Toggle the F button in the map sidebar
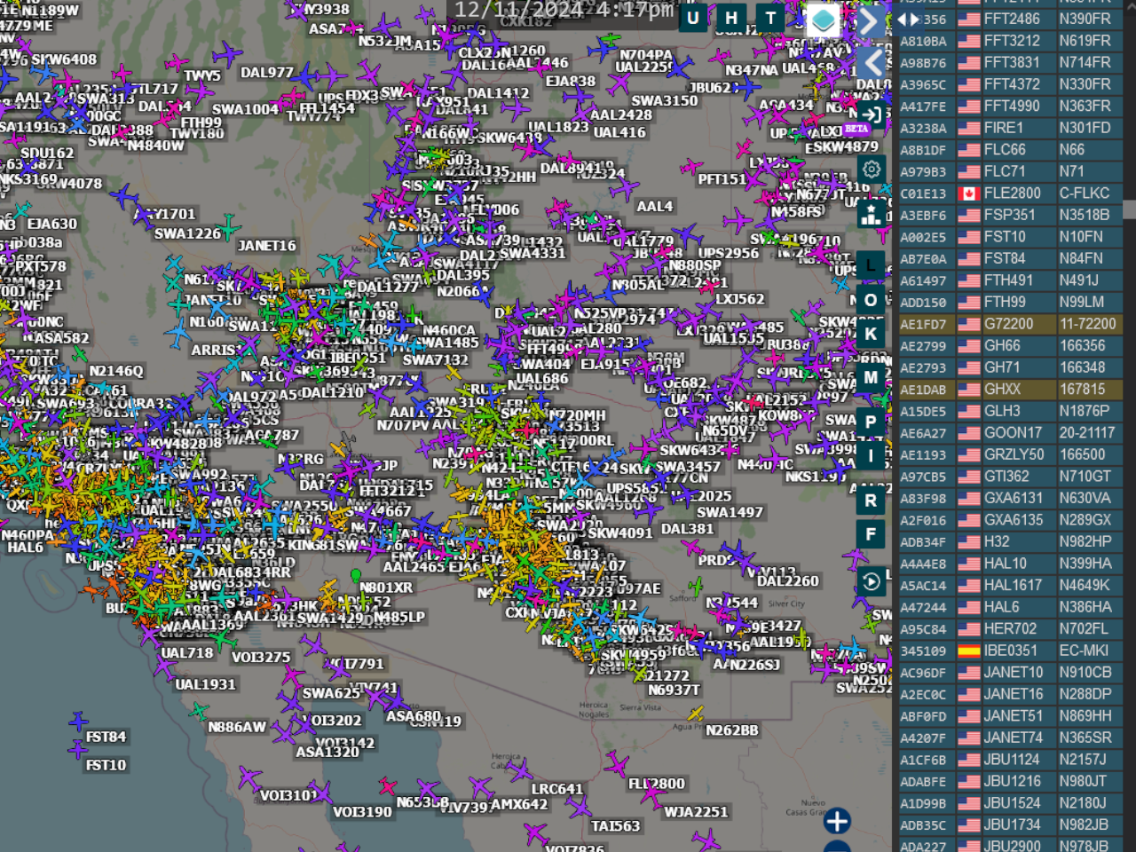This screenshot has height=852, width=1136. tap(871, 534)
